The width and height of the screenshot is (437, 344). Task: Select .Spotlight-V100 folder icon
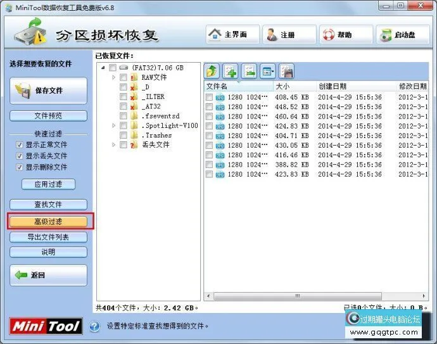click(134, 125)
